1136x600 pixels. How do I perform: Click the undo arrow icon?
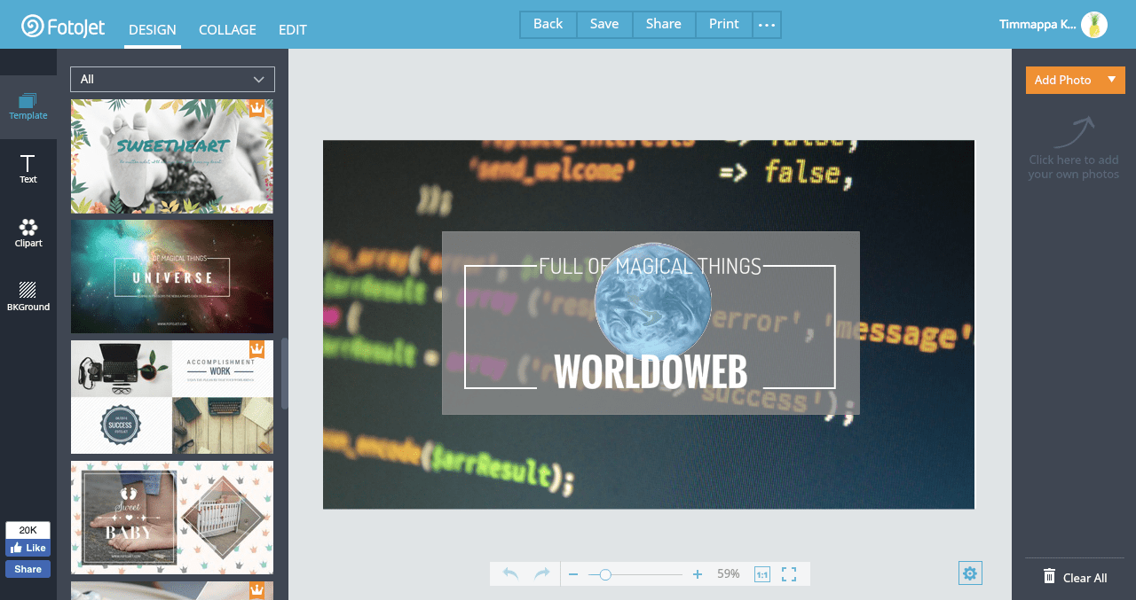tap(510, 574)
